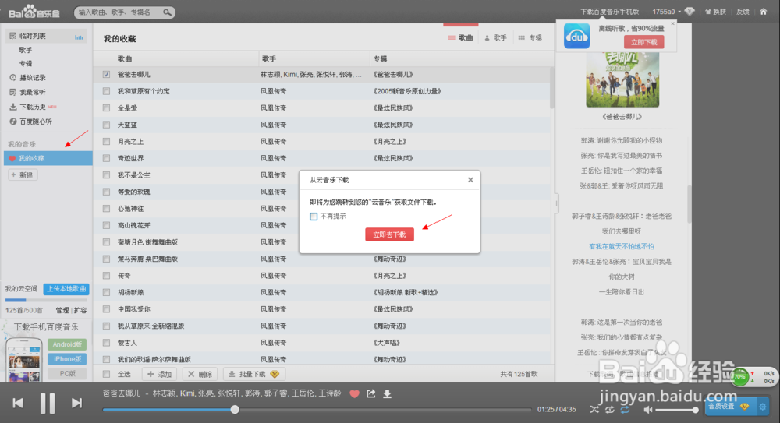Click the search magnifier icon

167,12
